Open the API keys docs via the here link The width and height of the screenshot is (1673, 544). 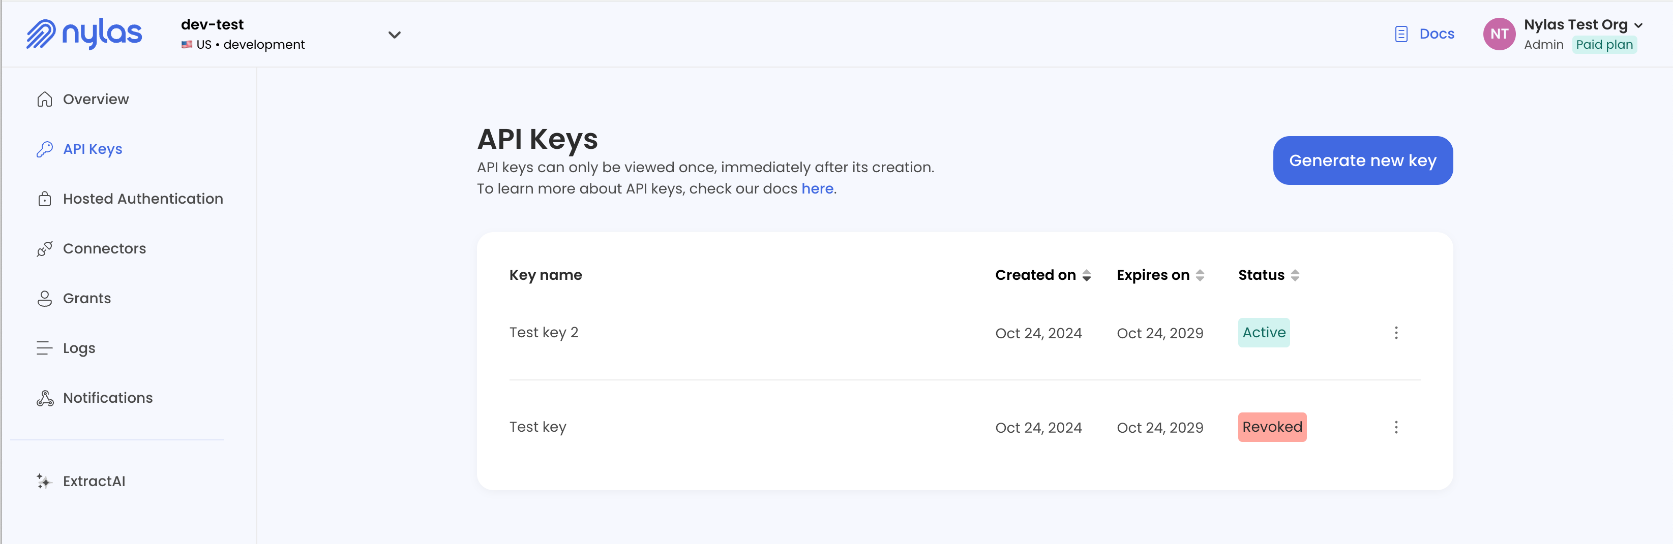(817, 188)
